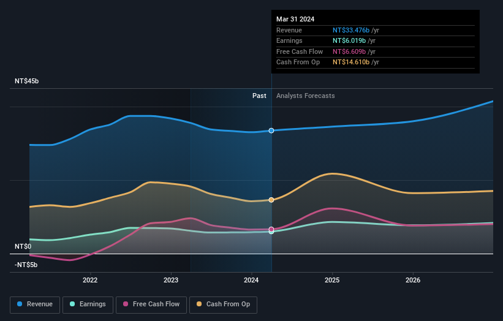Screen dimensions: 503x321
Task: Click the NT$14.610b cash from op value
Action: coord(351,62)
